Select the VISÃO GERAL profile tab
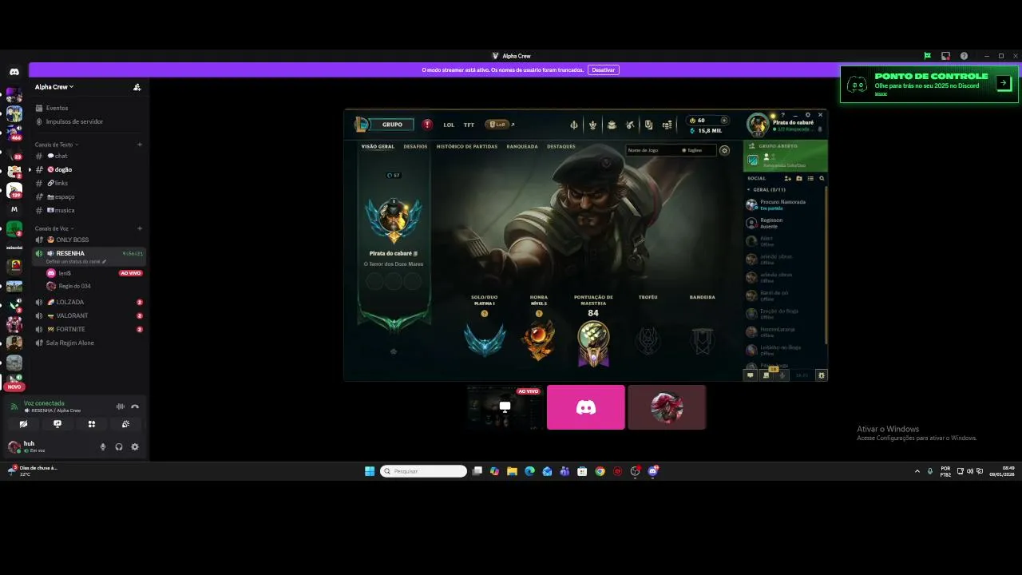The width and height of the screenshot is (1022, 575). tap(378, 146)
